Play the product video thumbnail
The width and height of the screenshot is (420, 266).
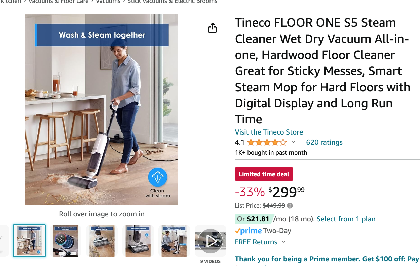coord(211,241)
